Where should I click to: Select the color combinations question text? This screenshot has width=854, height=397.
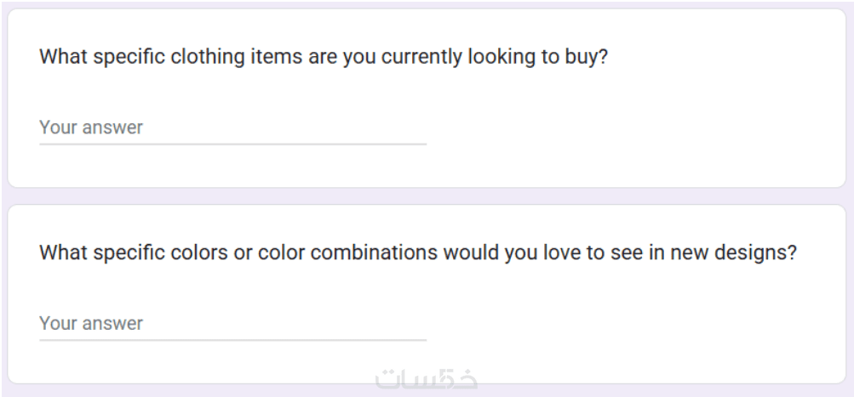tap(417, 253)
